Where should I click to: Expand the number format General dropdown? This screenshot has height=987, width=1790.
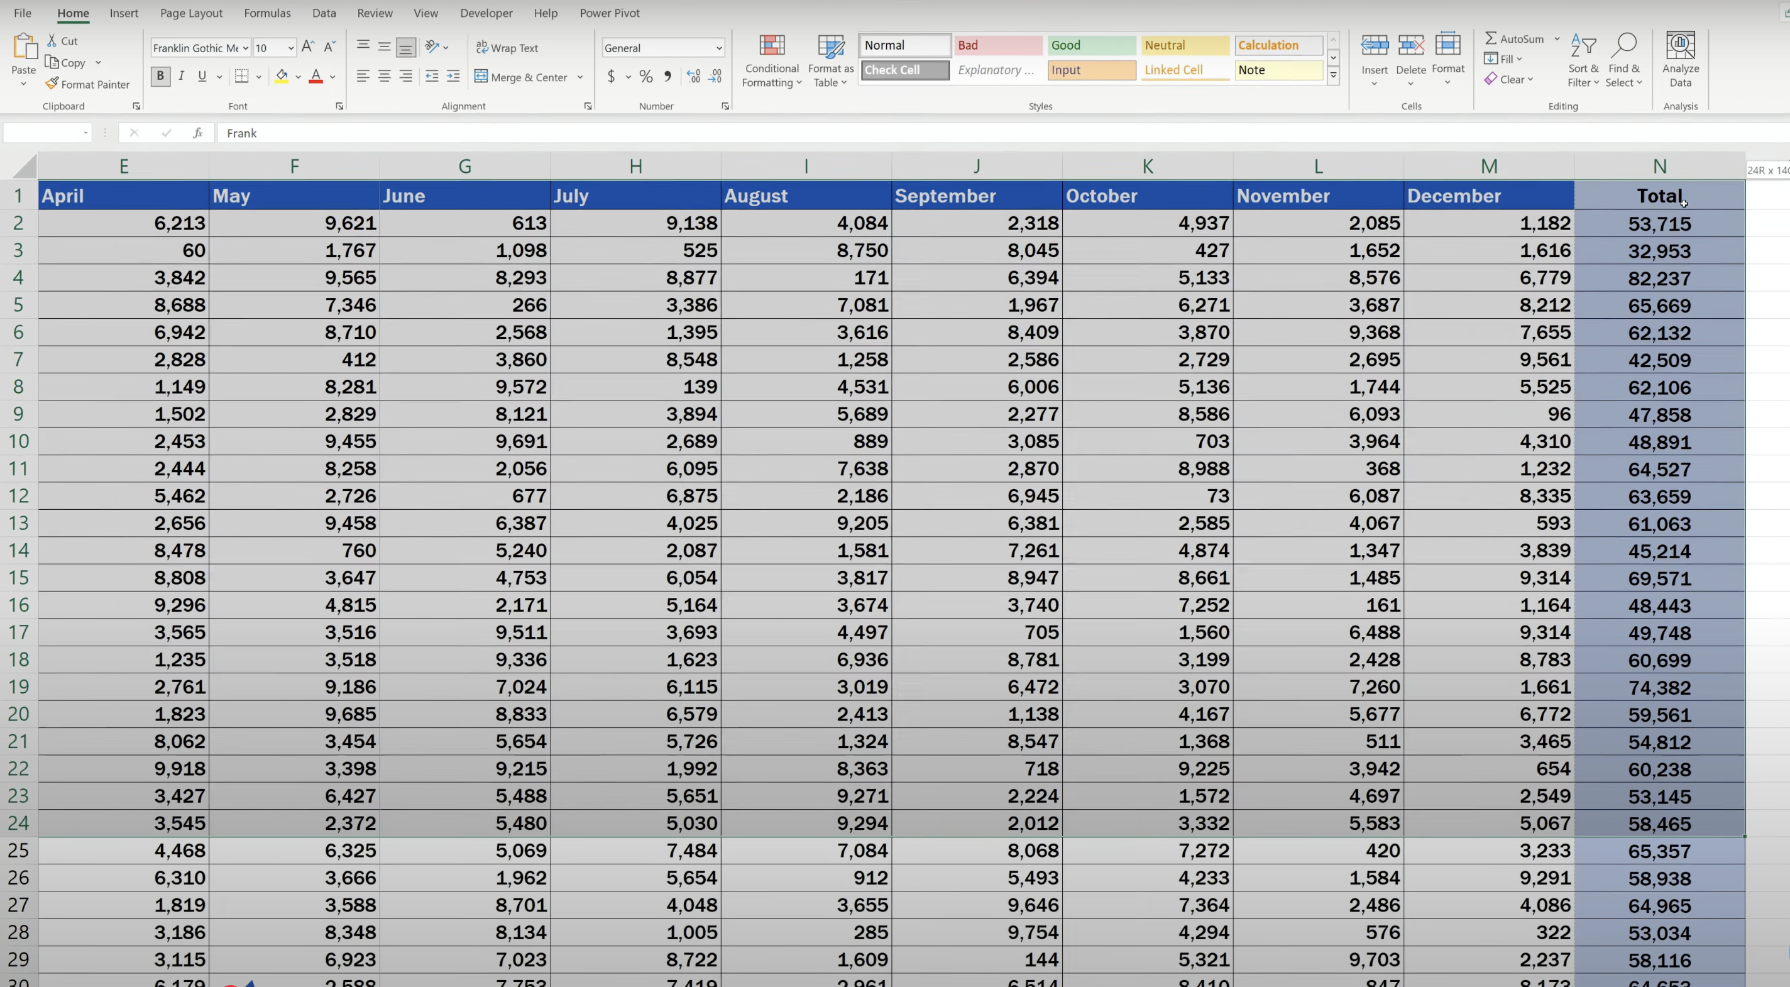pos(718,48)
